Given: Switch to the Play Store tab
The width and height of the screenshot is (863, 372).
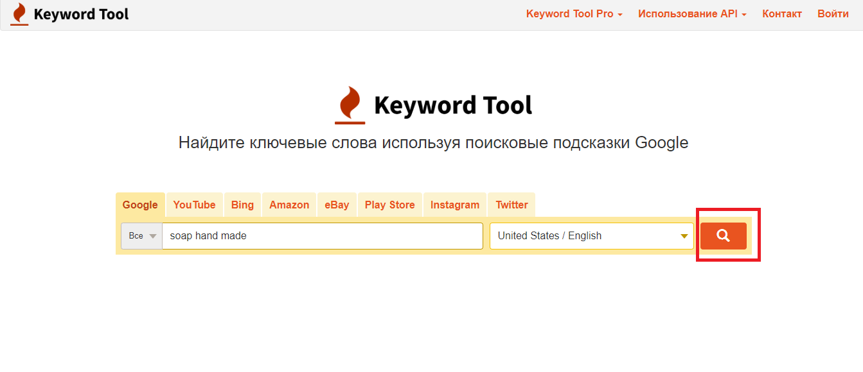Looking at the screenshot, I should coord(389,205).
